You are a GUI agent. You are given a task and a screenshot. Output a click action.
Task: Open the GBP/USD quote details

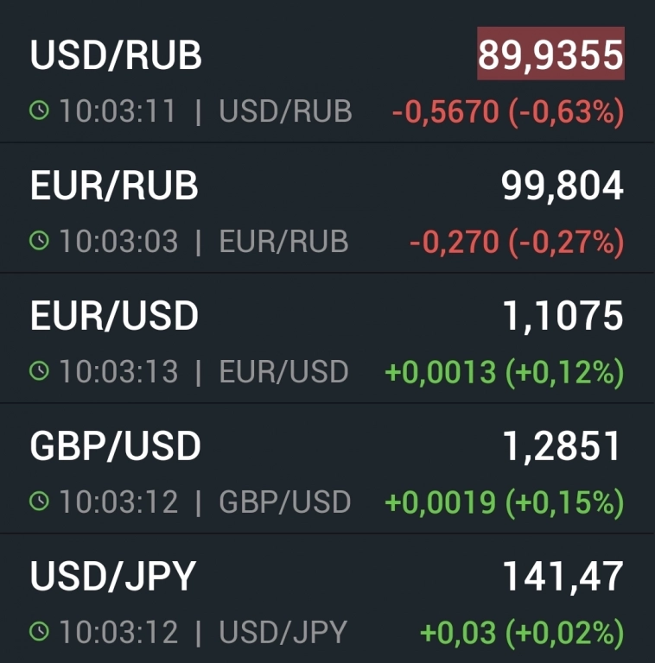pyautogui.click(x=115, y=446)
